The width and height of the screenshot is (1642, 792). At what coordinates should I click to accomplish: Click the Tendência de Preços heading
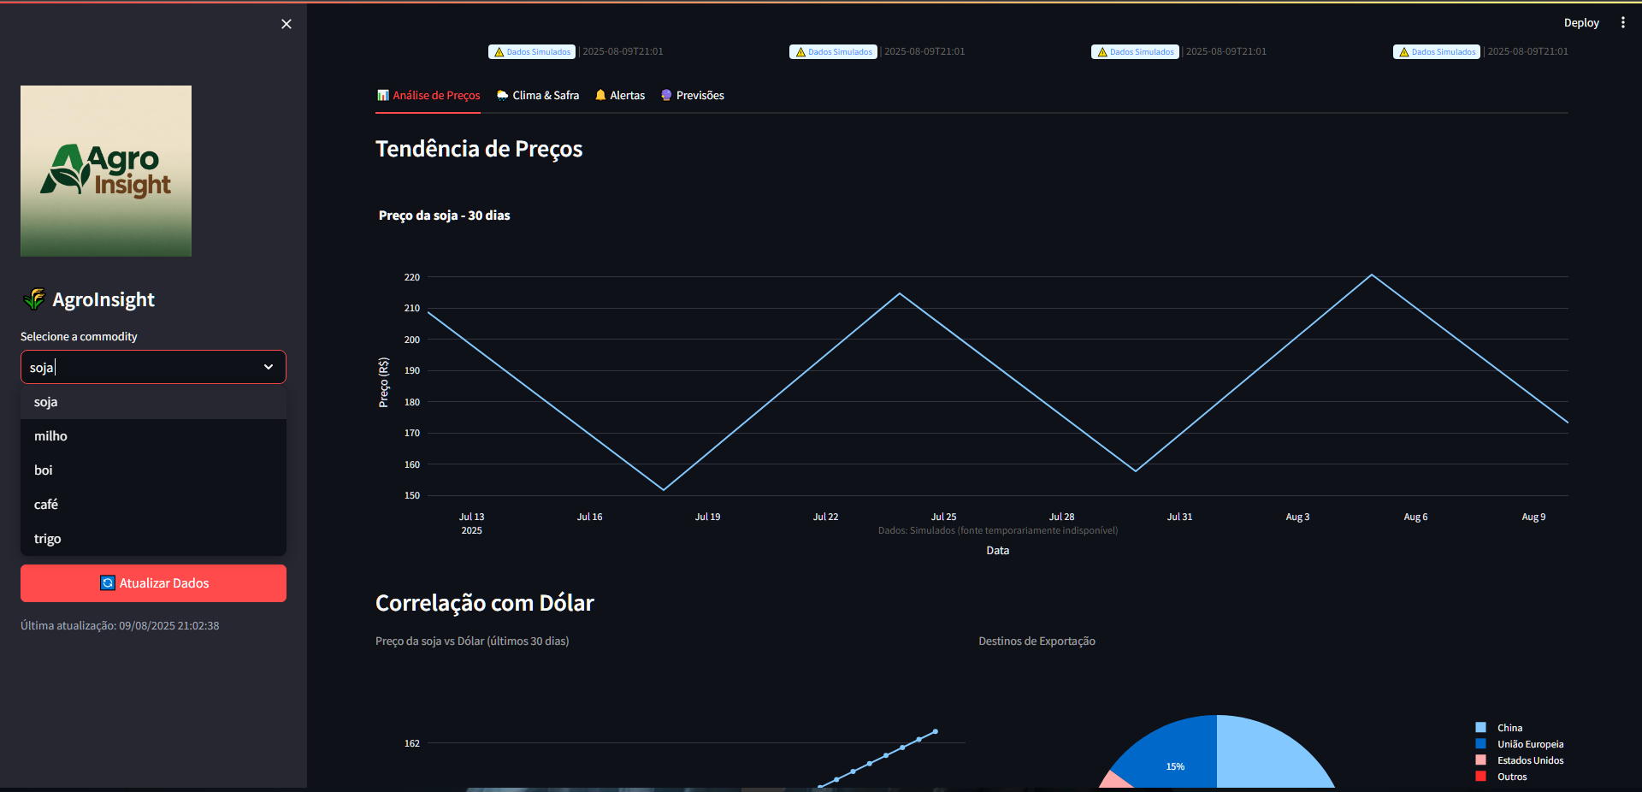(x=479, y=149)
